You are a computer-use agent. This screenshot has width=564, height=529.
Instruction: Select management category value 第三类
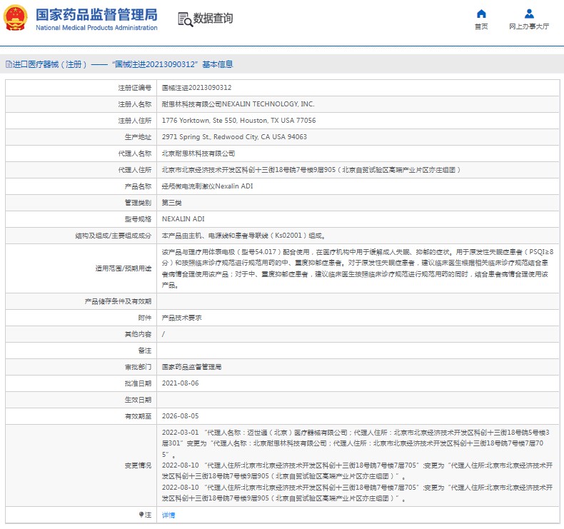pos(171,203)
